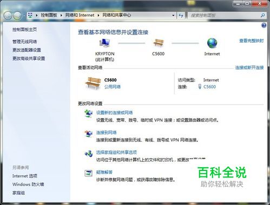This screenshot has height=205, width=270.
Task: Click the bold C5600 active network name
Action: [110, 80]
